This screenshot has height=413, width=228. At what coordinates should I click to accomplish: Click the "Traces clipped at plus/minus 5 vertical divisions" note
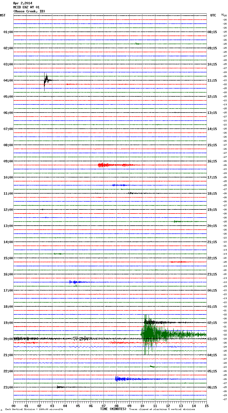click(x=162, y=409)
